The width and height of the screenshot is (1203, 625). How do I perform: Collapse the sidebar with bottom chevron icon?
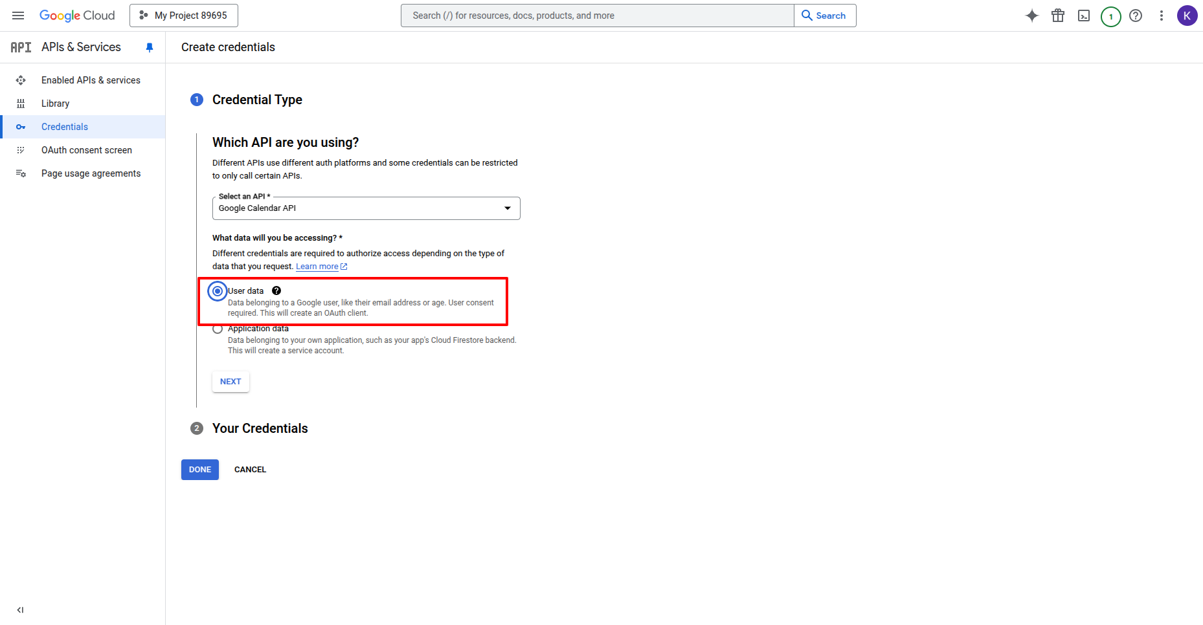pos(20,610)
